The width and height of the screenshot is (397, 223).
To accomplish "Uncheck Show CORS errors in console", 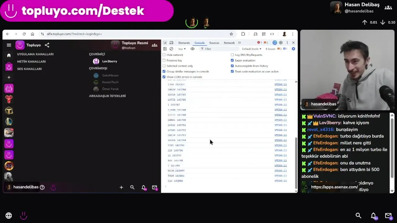I will pos(164,77).
